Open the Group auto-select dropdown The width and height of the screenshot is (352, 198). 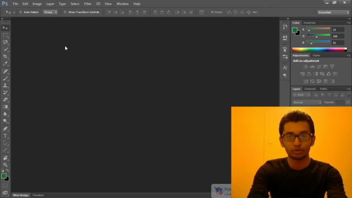(x=50, y=12)
